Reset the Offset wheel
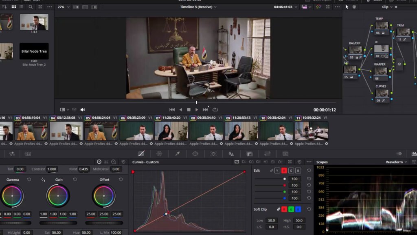Viewport: 417px width, 235px height. tap(121, 180)
